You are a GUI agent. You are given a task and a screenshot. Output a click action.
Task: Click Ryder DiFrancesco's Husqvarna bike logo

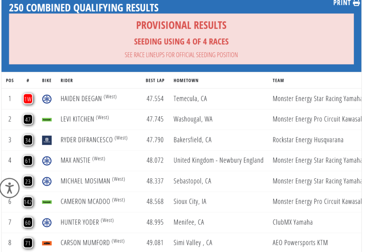[47, 140]
